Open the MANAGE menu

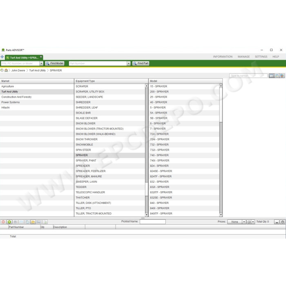[x=244, y=57]
